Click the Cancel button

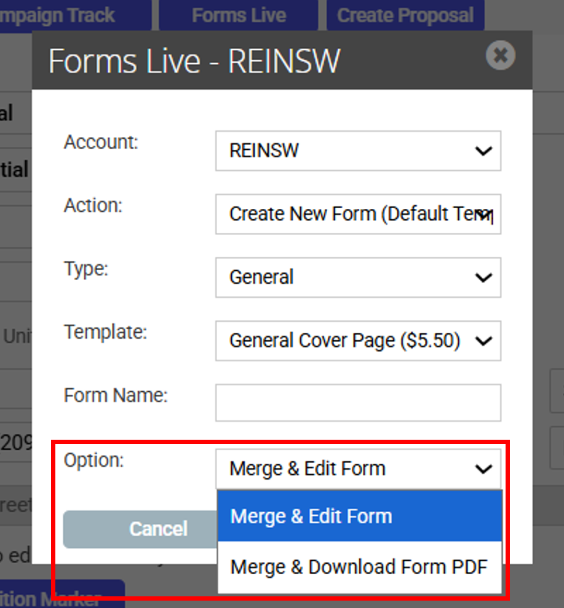[141, 529]
